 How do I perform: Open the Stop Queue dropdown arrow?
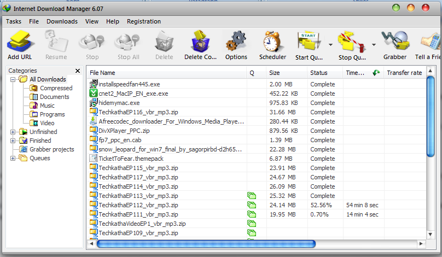coord(374,44)
